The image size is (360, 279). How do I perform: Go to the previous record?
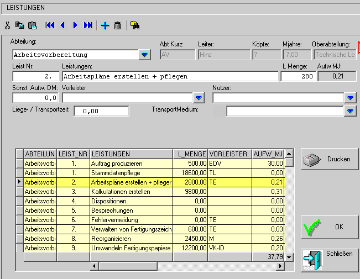click(x=62, y=25)
